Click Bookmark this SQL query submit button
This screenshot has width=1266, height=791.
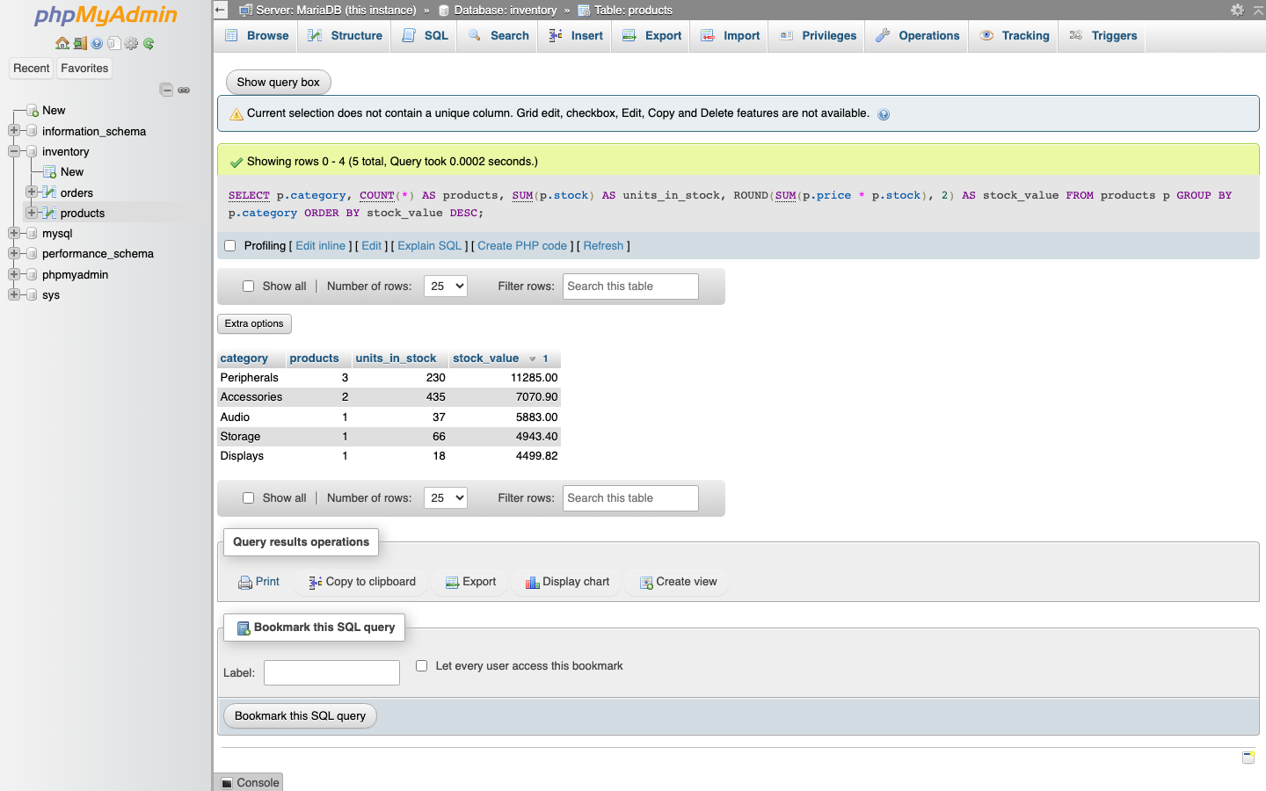pyautogui.click(x=300, y=716)
